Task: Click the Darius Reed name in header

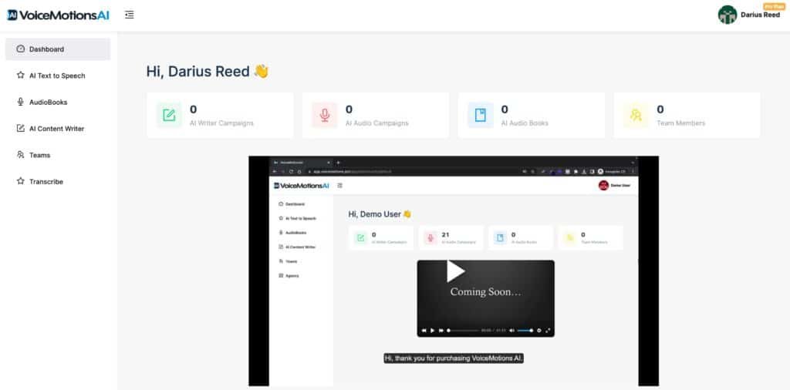Action: tap(760, 15)
